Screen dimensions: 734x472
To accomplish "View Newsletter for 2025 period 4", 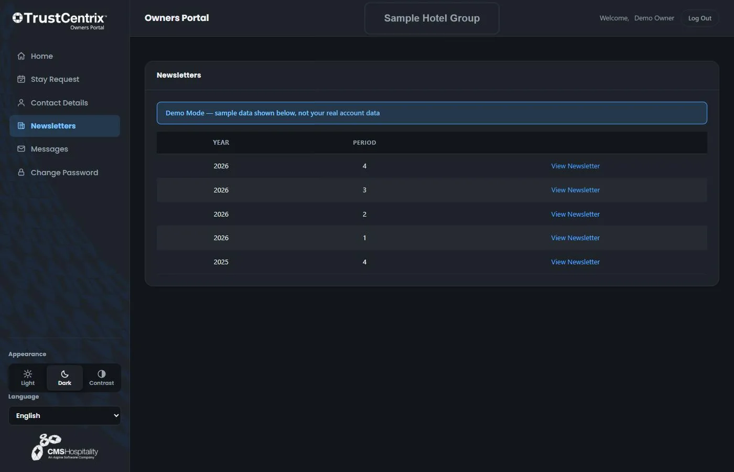I will point(575,262).
